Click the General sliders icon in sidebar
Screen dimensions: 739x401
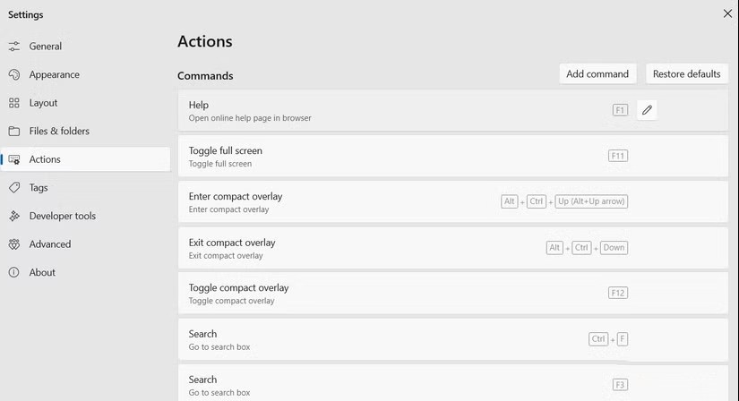14,47
